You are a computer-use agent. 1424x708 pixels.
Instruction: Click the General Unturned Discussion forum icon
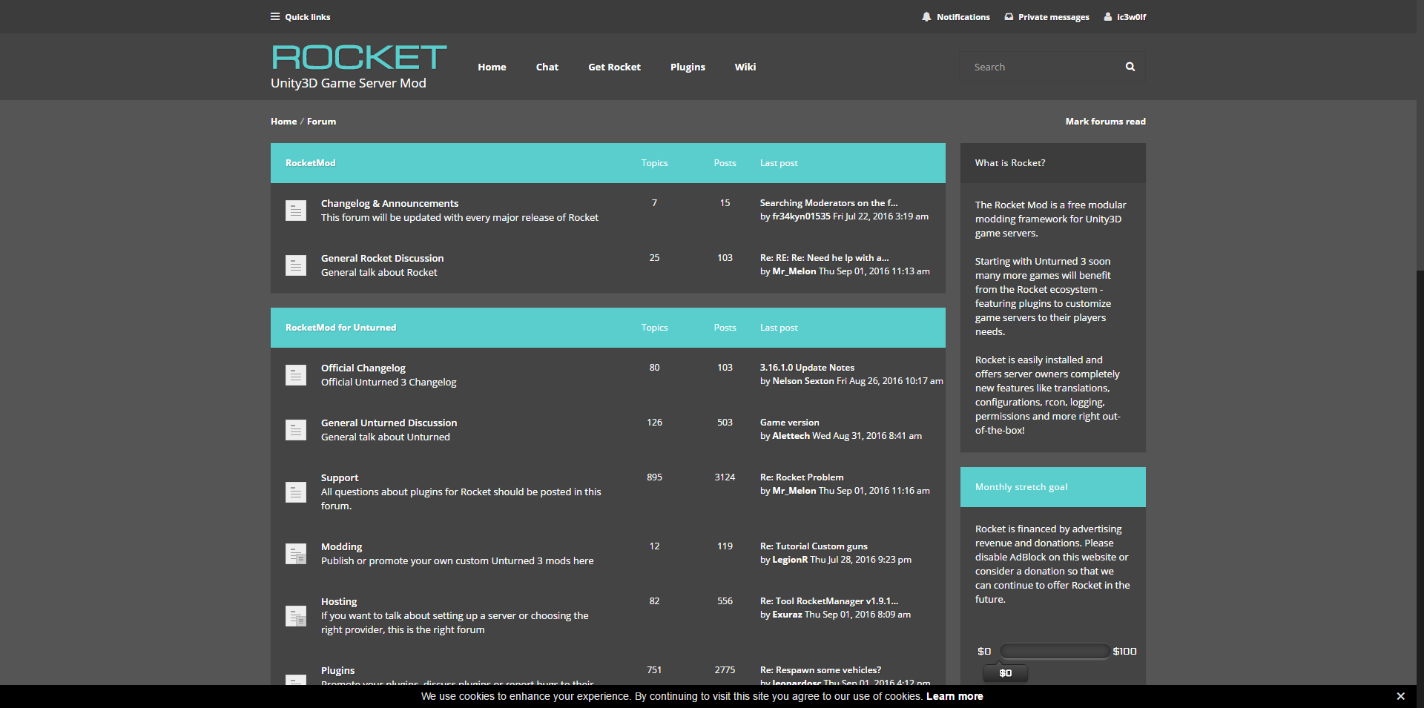click(x=296, y=430)
